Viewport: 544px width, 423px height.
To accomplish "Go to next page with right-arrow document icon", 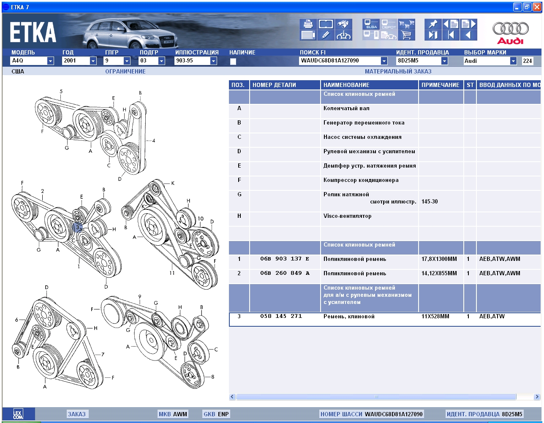I will 468,24.
